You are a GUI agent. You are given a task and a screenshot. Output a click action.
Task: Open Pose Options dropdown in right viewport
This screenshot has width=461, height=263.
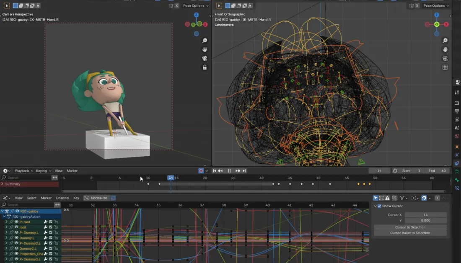(436, 6)
